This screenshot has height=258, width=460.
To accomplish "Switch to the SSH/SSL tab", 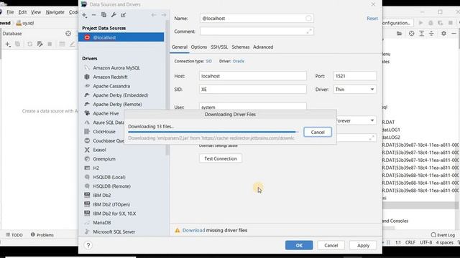I will 219,47.
